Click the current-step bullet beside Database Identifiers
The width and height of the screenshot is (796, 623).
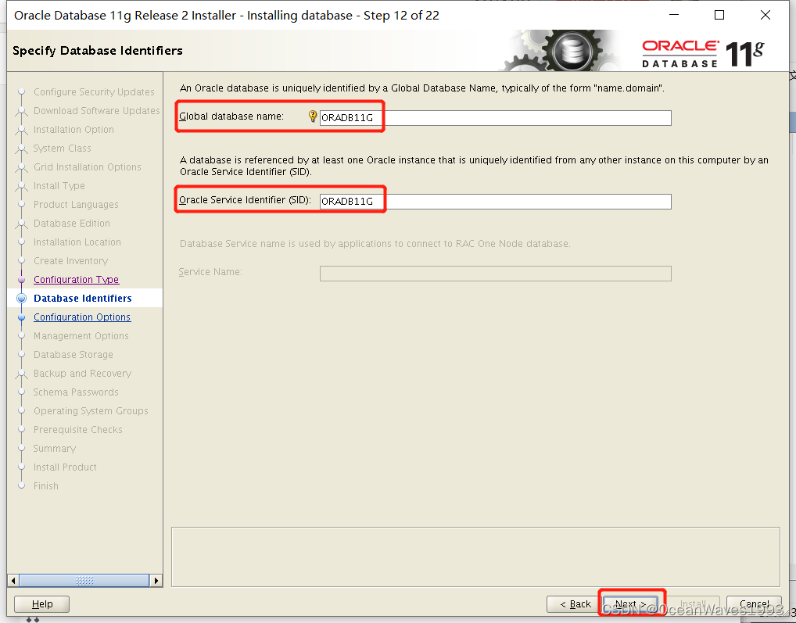(21, 299)
